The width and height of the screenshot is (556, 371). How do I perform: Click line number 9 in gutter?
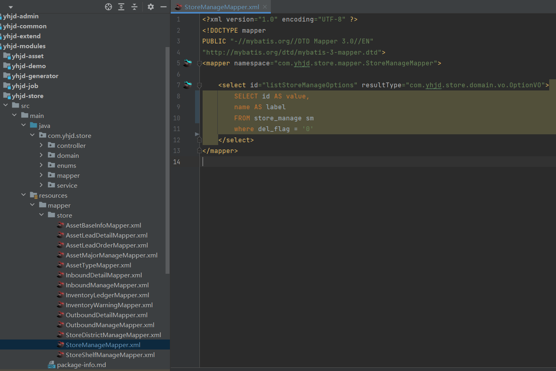tap(178, 107)
